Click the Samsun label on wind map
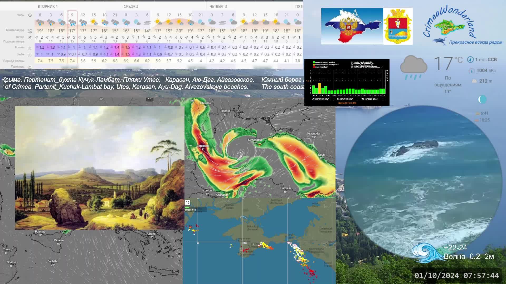Screen dimensions: 506x284 pos(286,188)
